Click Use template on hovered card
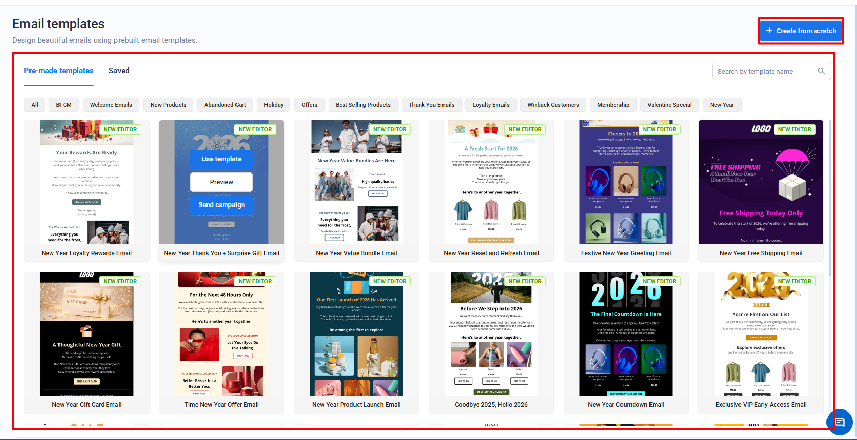This screenshot has width=857, height=440. (x=221, y=159)
